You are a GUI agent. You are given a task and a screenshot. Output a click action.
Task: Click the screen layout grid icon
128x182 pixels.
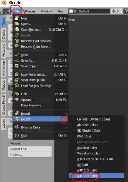click(x=71, y=11)
